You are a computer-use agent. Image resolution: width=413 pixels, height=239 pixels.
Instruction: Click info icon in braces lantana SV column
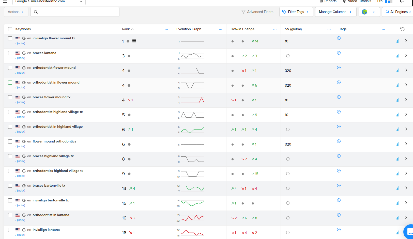point(288,56)
